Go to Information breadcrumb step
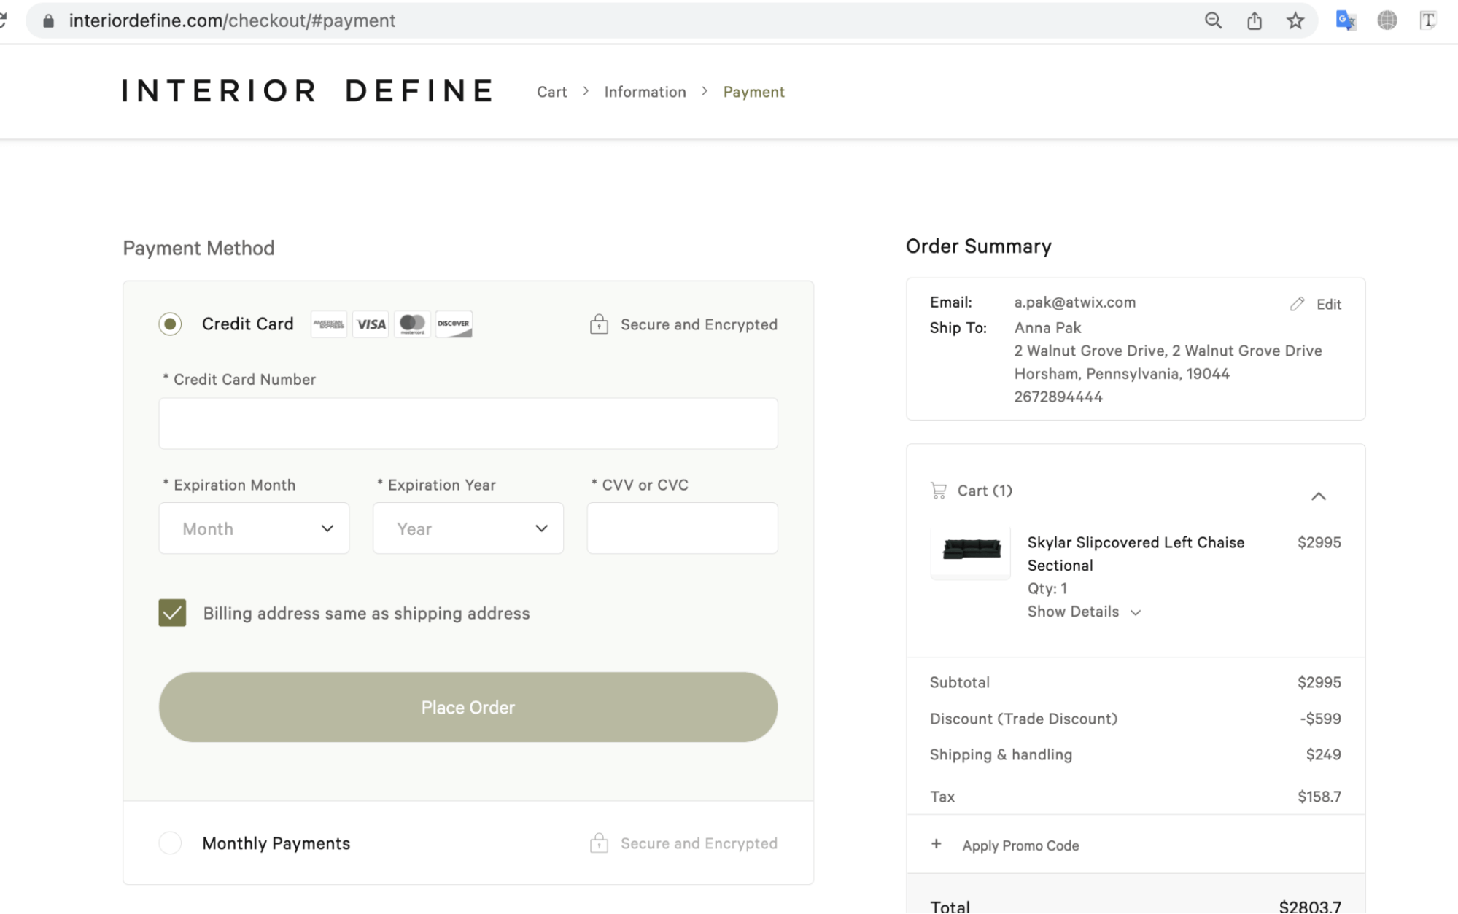This screenshot has height=914, width=1458. (645, 92)
